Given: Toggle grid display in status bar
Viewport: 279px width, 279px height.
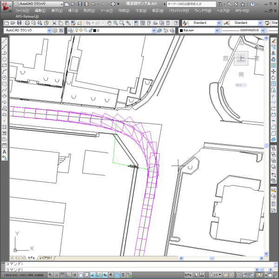Looking at the screenshot, I should point(62,275).
